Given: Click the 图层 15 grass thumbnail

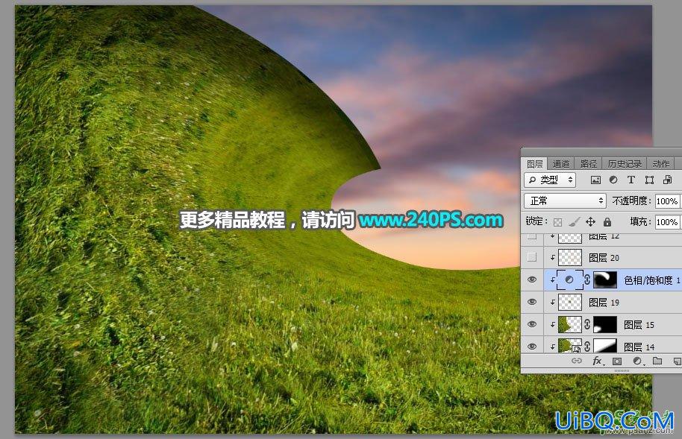Looking at the screenshot, I should (570, 325).
